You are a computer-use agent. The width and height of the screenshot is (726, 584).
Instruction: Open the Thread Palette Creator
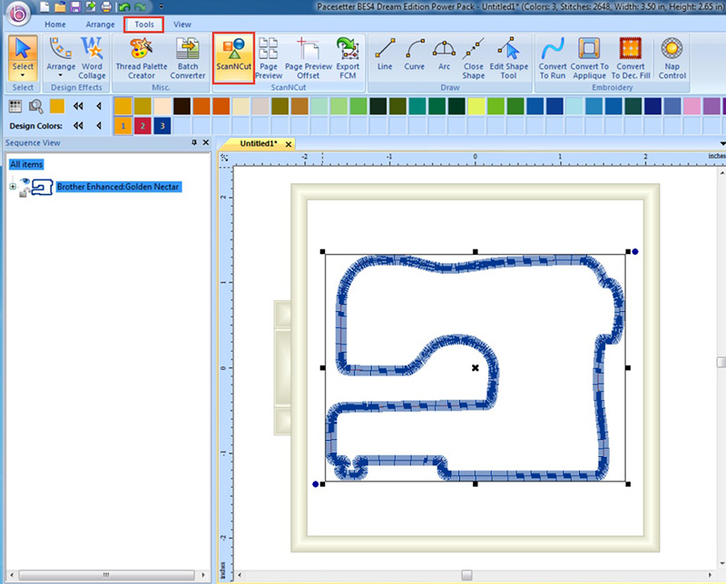coord(142,58)
